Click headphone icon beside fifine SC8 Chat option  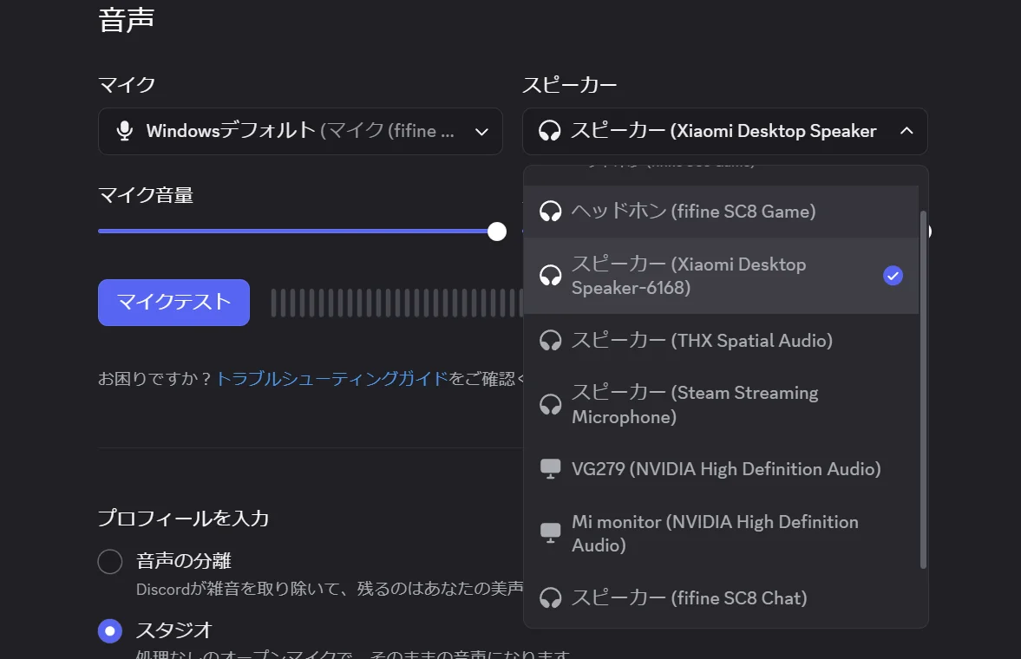(550, 597)
